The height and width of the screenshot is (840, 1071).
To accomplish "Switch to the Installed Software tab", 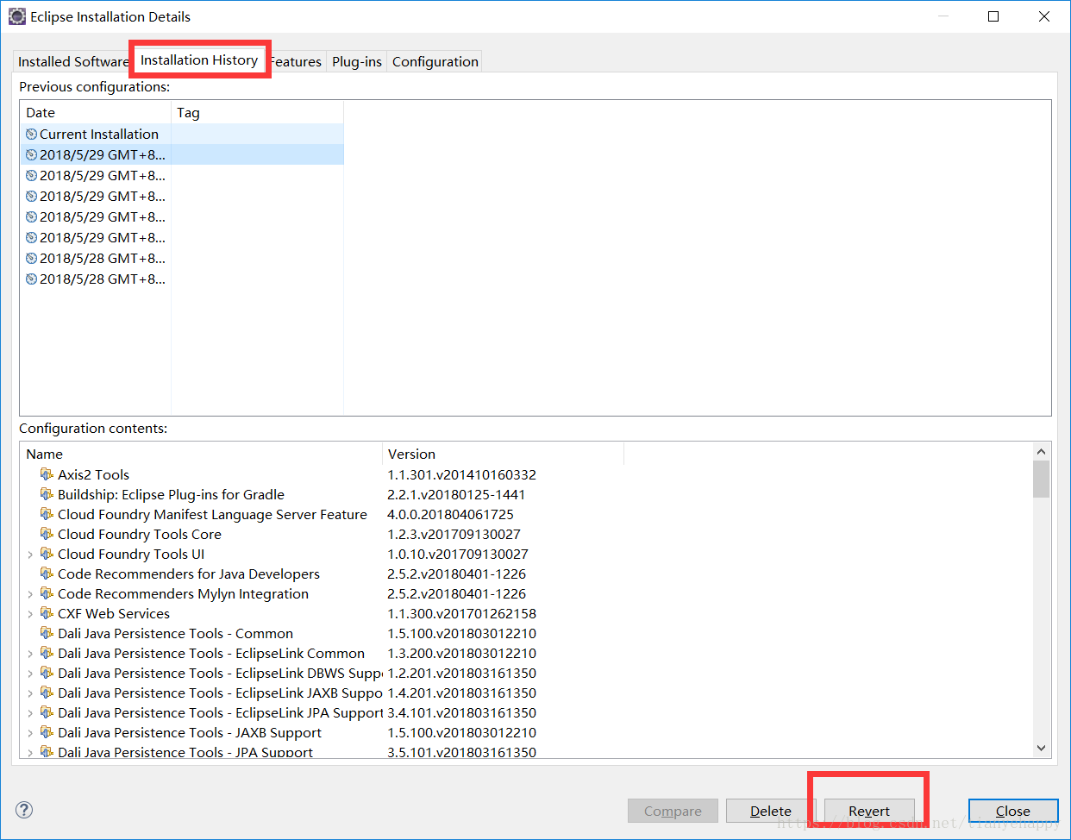I will pyautogui.click(x=72, y=61).
